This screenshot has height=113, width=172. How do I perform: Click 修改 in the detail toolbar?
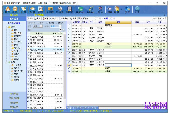pos(53,18)
